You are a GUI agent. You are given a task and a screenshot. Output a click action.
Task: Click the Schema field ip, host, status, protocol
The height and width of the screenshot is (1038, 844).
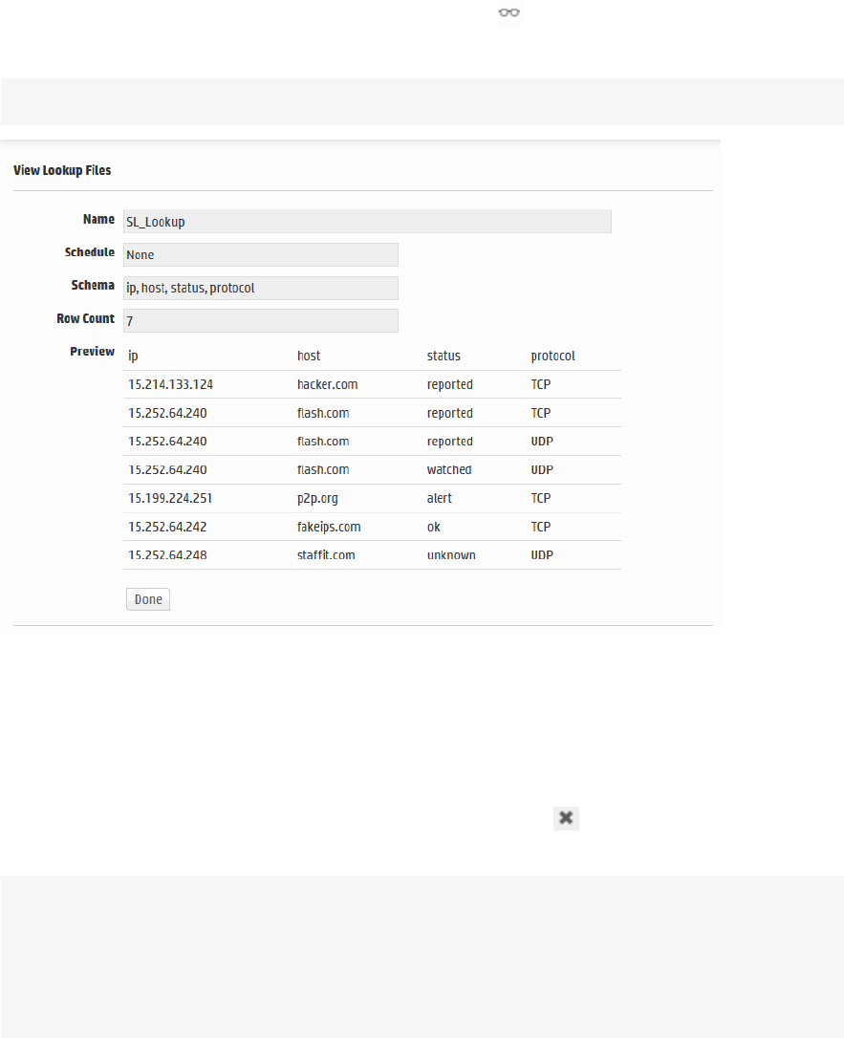click(x=261, y=288)
